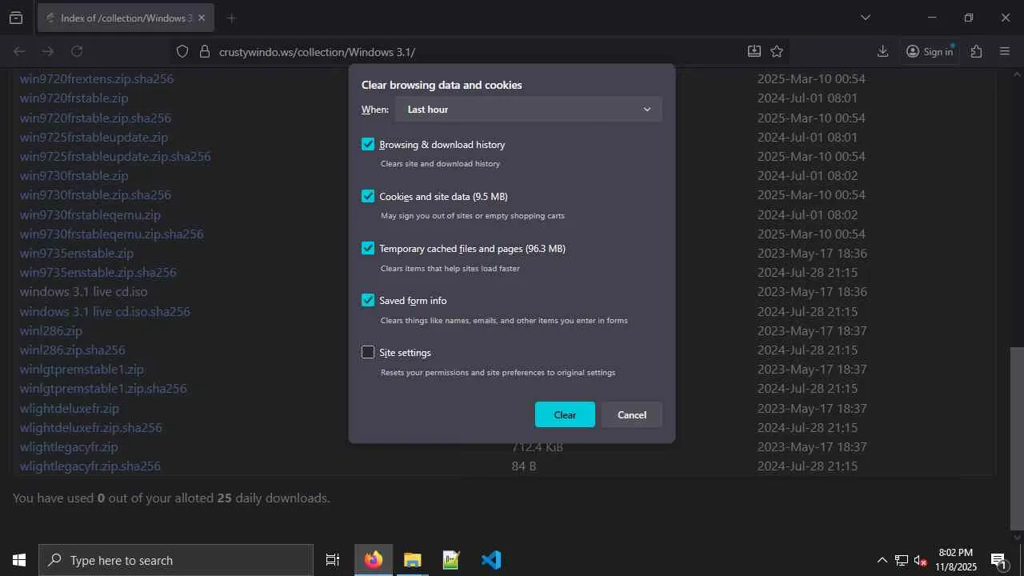Open the Firefox application menu

(1005, 51)
